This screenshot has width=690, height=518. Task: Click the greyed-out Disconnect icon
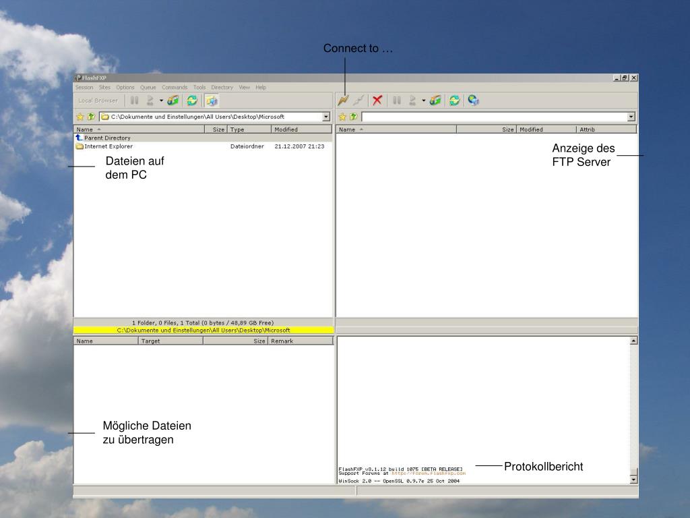coord(358,100)
